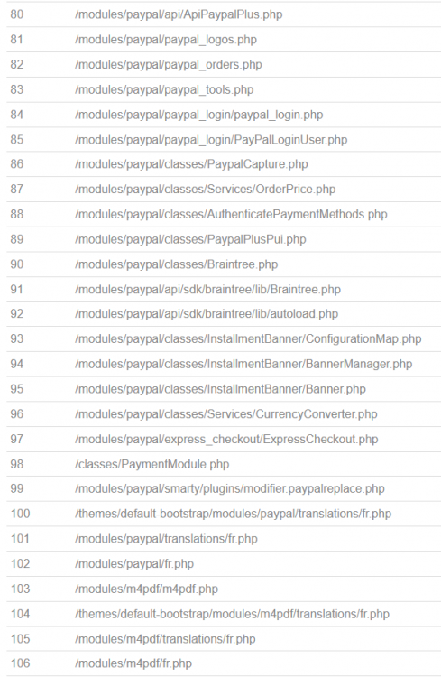This screenshot has width=441, height=677.
Task: Select the CurrencyConverter.php entry
Action: coord(226,414)
